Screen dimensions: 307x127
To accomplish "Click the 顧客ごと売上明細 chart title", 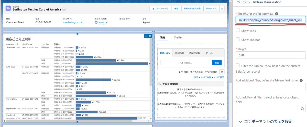I will (x=18, y=39).
